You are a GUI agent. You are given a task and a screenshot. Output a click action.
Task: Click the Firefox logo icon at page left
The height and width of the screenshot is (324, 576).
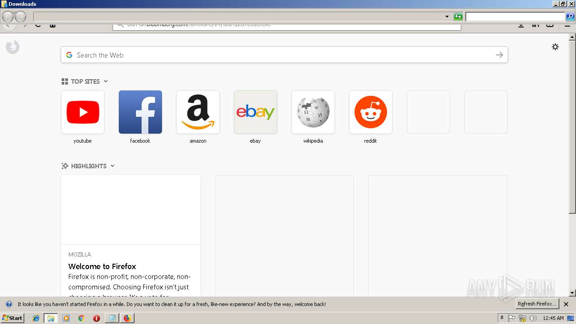13,47
